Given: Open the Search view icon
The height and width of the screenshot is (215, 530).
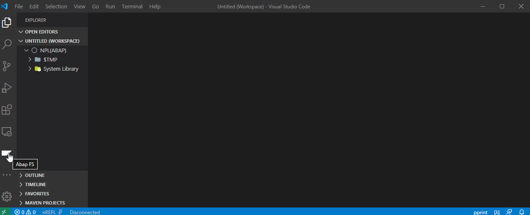Looking at the screenshot, I should pyautogui.click(x=7, y=44).
